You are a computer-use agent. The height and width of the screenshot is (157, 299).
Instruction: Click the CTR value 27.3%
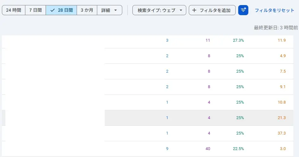(x=238, y=40)
